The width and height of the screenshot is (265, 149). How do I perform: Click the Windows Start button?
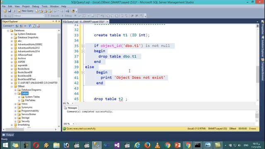click(x=5, y=145)
